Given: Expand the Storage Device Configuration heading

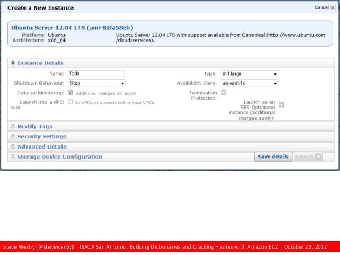Looking at the screenshot, I should pyautogui.click(x=60, y=157).
